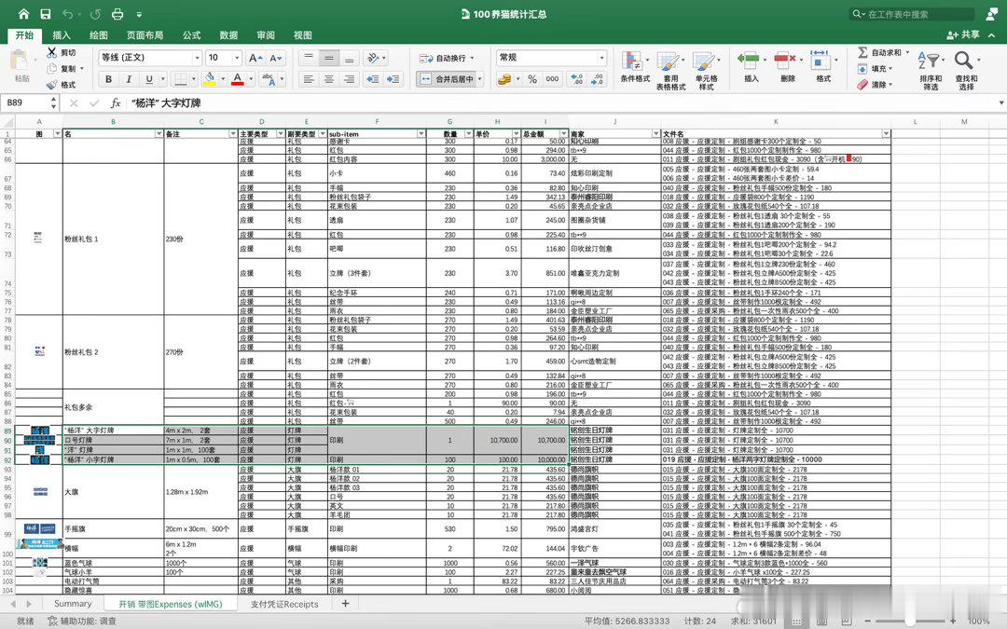This screenshot has height=629, width=1007.
Task: Open the font name dropdown 等线 (正文)
Action: coord(197,58)
